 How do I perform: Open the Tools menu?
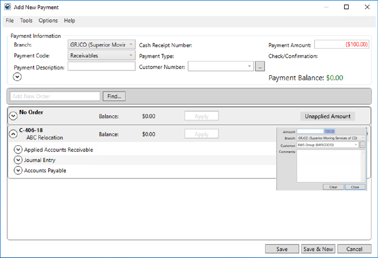click(x=26, y=21)
